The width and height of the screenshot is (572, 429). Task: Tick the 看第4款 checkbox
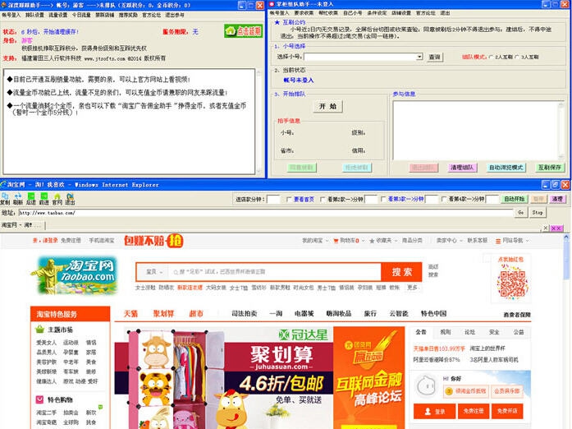pos(444,199)
